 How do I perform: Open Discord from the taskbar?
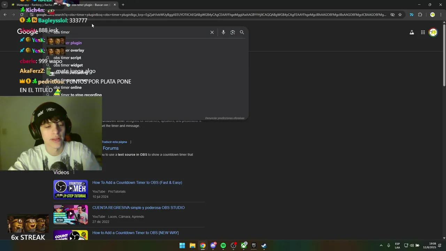213,245
